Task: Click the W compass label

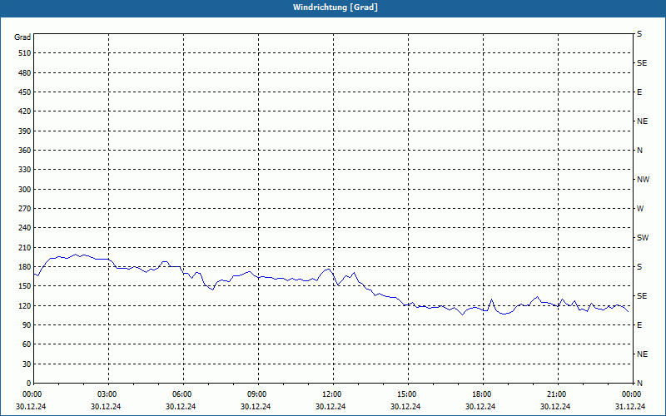Action: (640, 209)
